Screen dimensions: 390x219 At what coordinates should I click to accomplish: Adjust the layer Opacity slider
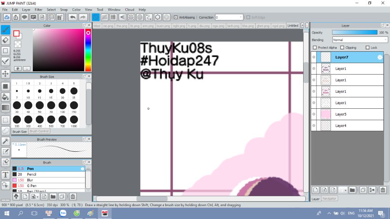355,33
